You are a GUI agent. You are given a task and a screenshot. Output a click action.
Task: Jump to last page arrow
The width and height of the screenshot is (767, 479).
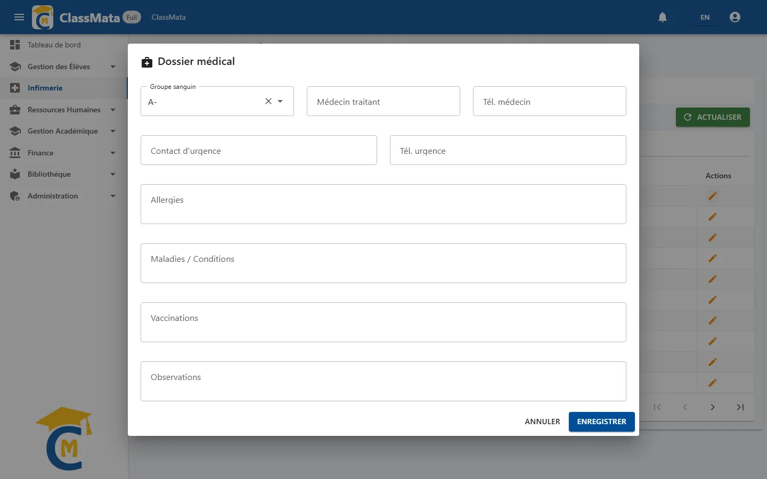point(740,407)
